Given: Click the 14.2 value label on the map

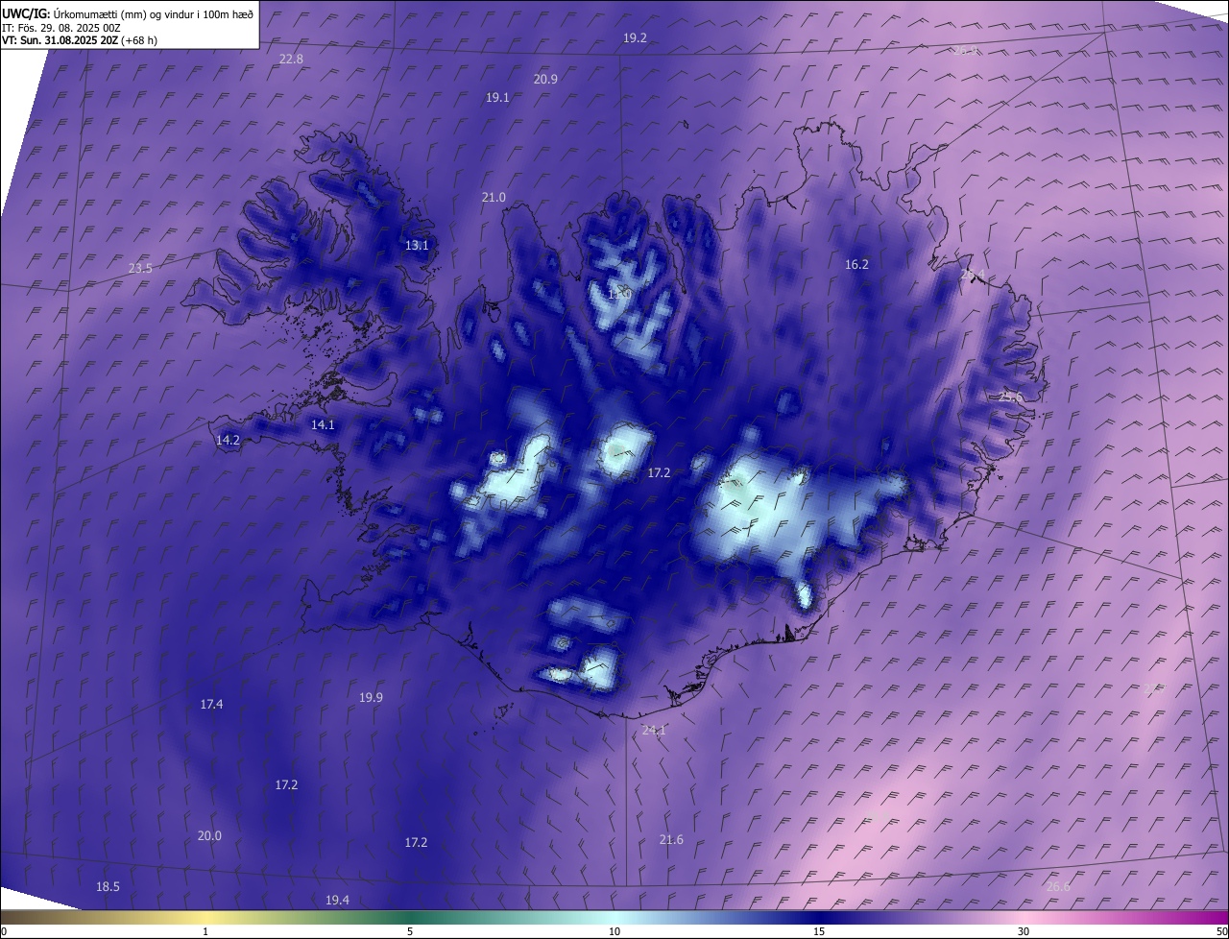Looking at the screenshot, I should tap(228, 441).
